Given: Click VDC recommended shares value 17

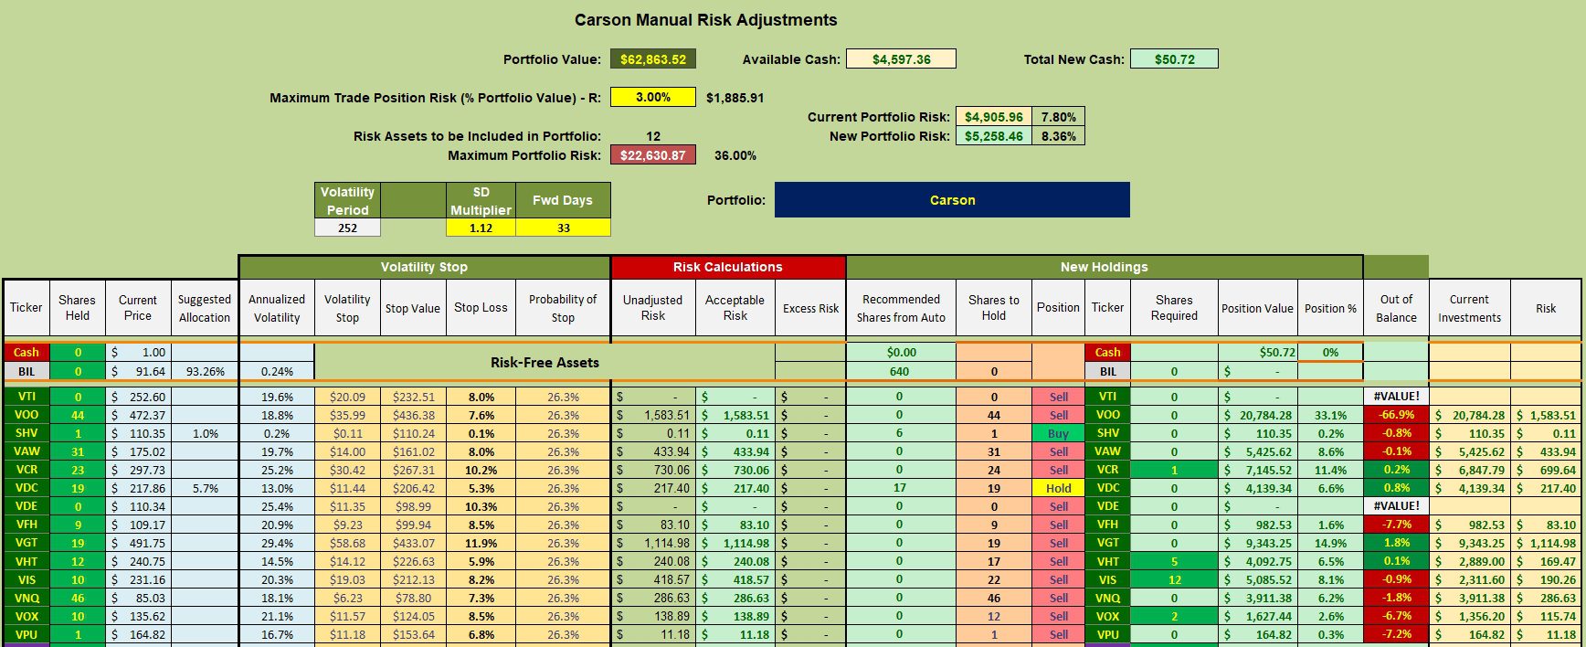Looking at the screenshot, I should pyautogui.click(x=900, y=488).
